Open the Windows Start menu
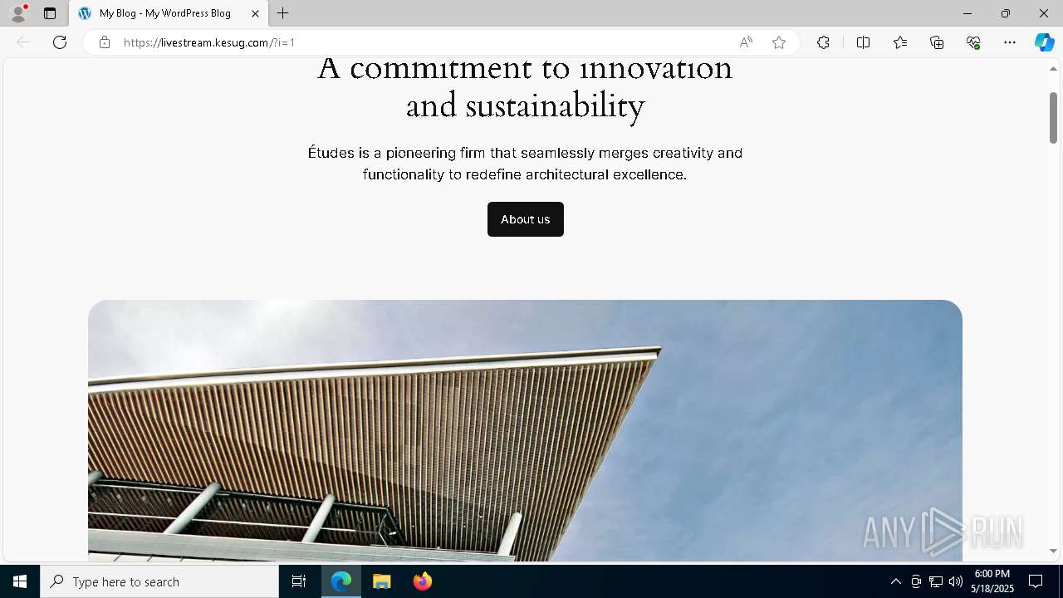The image size is (1063, 598). point(20,581)
